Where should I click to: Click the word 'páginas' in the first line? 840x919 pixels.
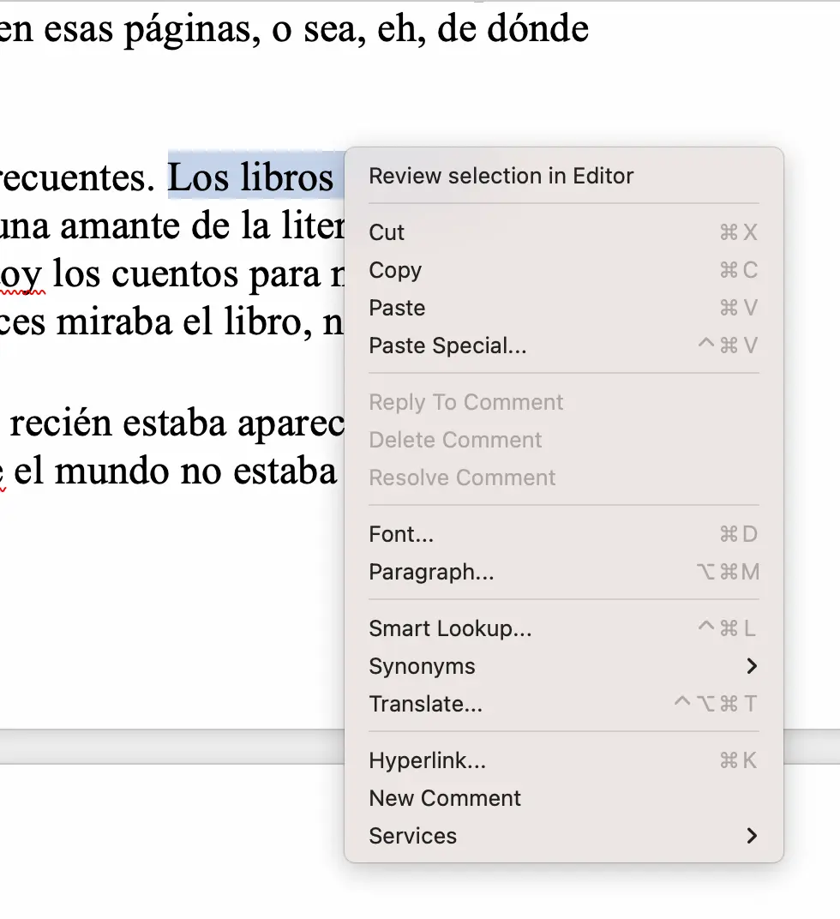194,28
